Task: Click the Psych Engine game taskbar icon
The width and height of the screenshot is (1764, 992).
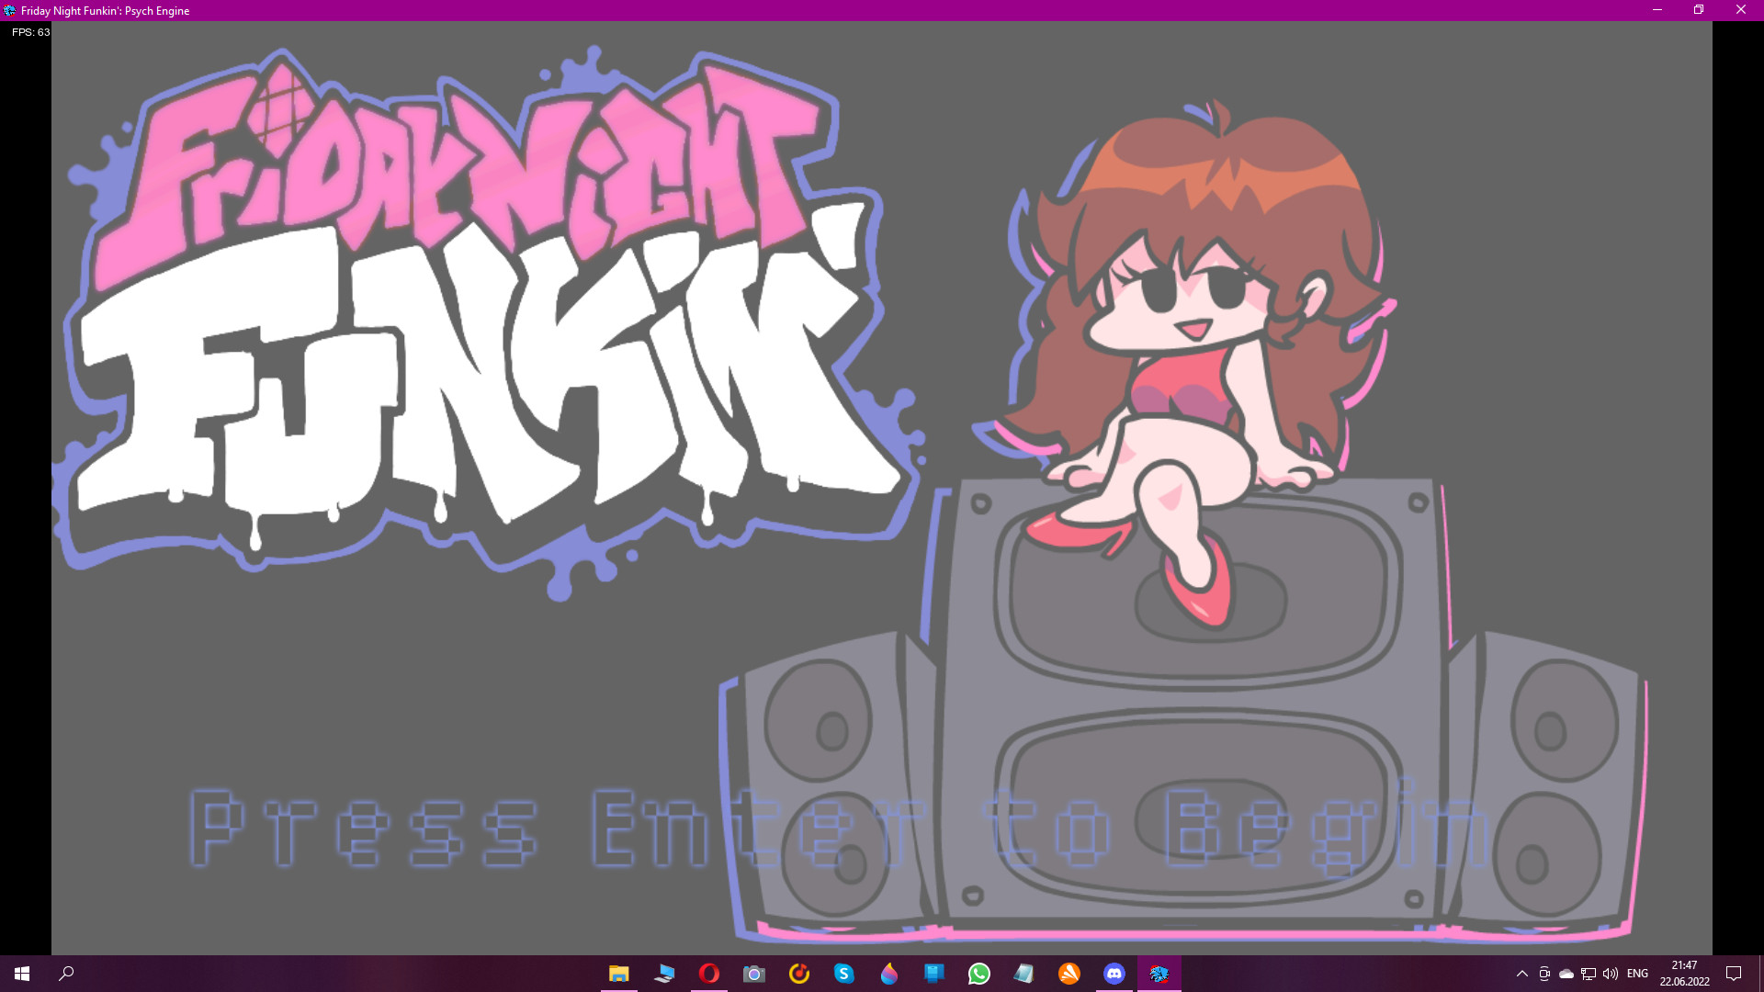Action: click(1159, 974)
